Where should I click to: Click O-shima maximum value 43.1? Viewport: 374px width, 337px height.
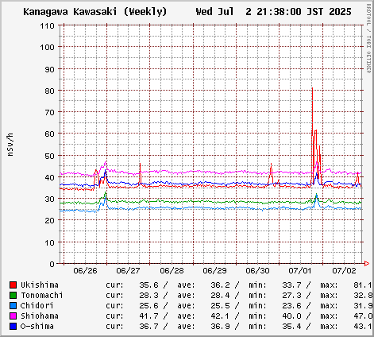[x=363, y=326]
